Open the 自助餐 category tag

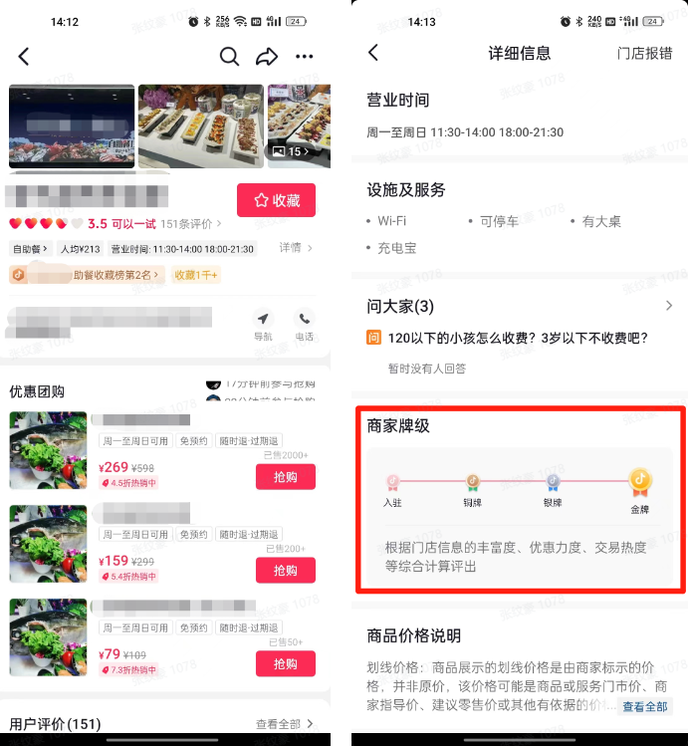30,249
